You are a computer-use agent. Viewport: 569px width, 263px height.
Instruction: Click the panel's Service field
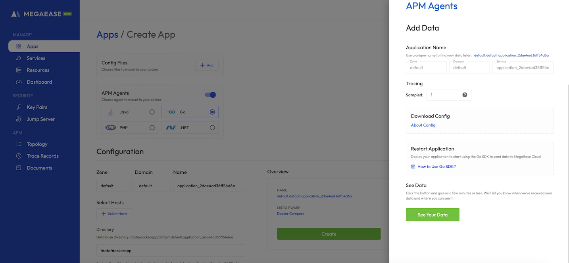coord(523,67)
